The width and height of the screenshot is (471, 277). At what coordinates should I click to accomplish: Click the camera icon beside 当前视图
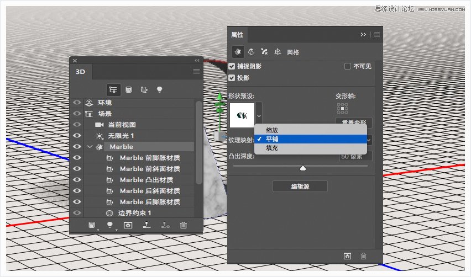pyautogui.click(x=100, y=125)
